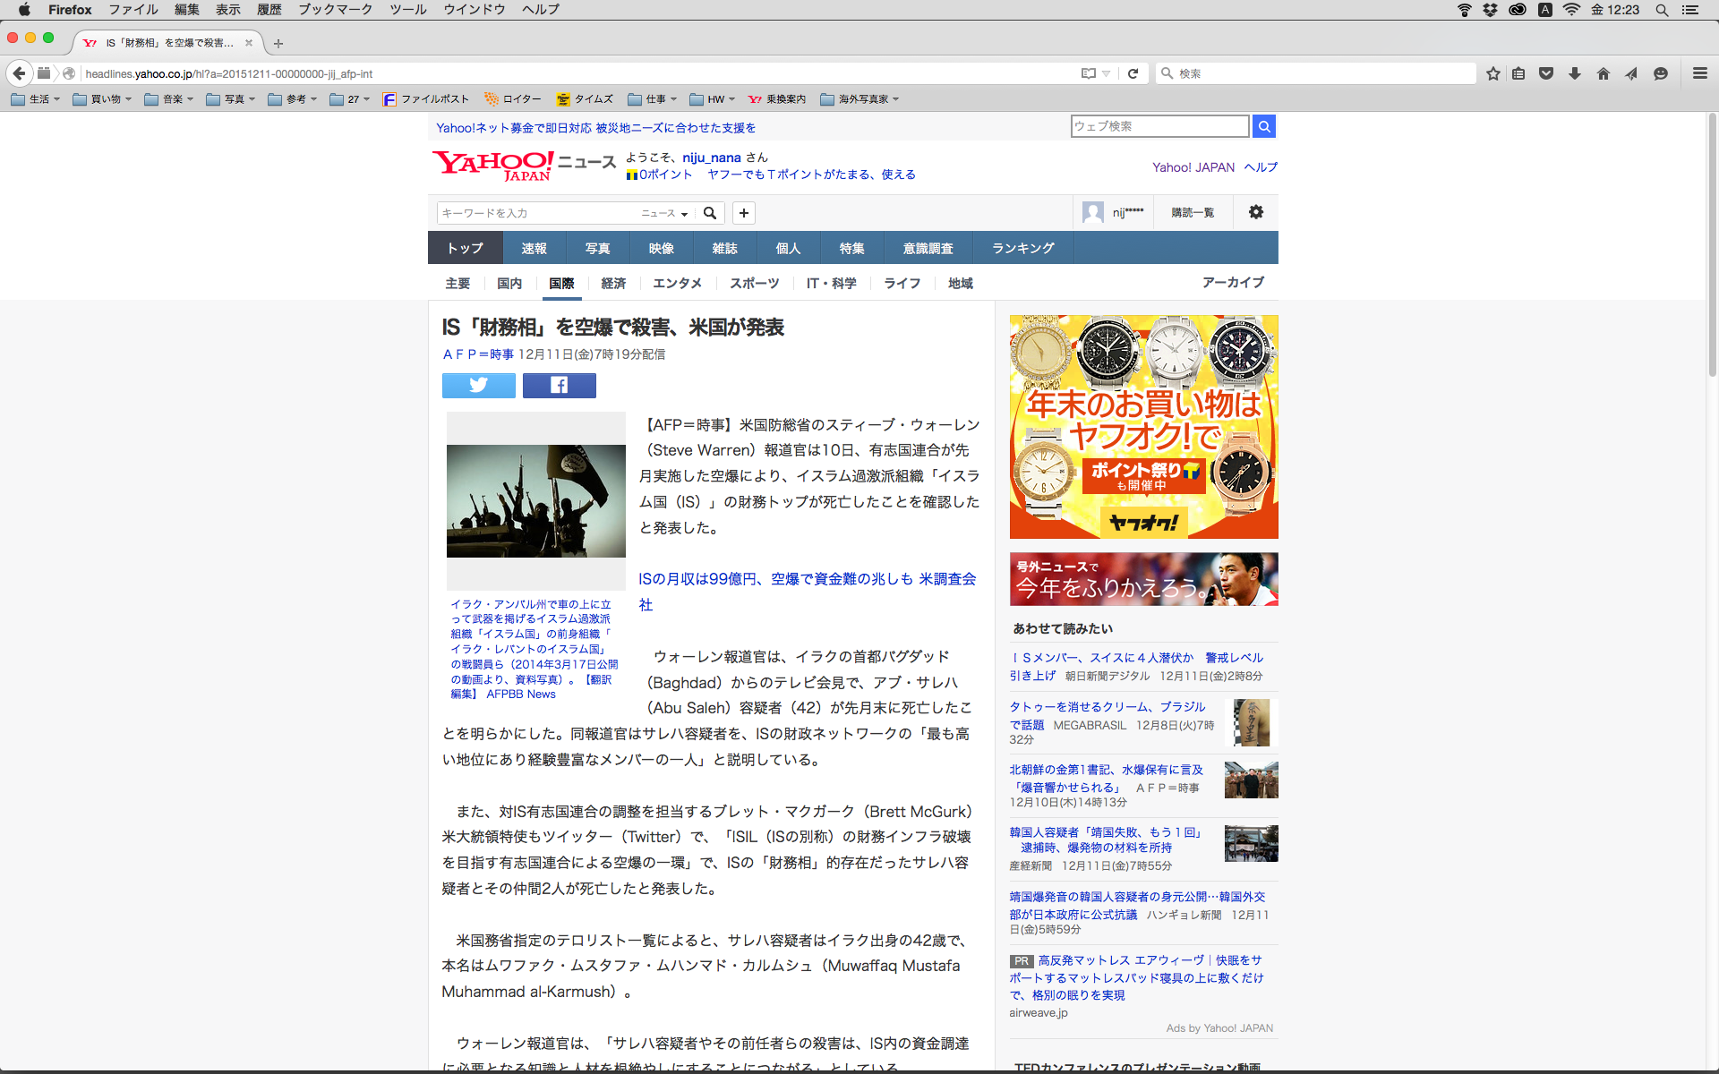Click the bookmark star icon
Screen dimensions: 1719x1074
(1492, 73)
